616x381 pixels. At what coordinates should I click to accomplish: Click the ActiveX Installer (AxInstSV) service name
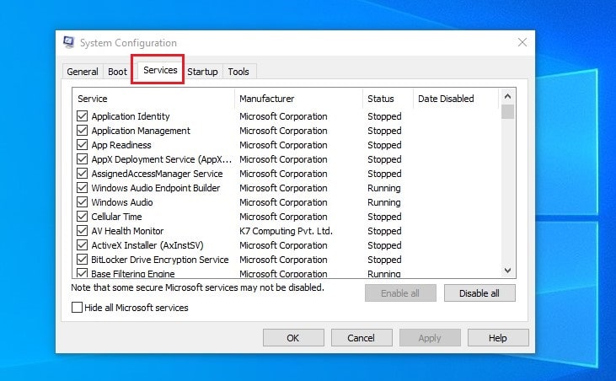pyautogui.click(x=147, y=245)
